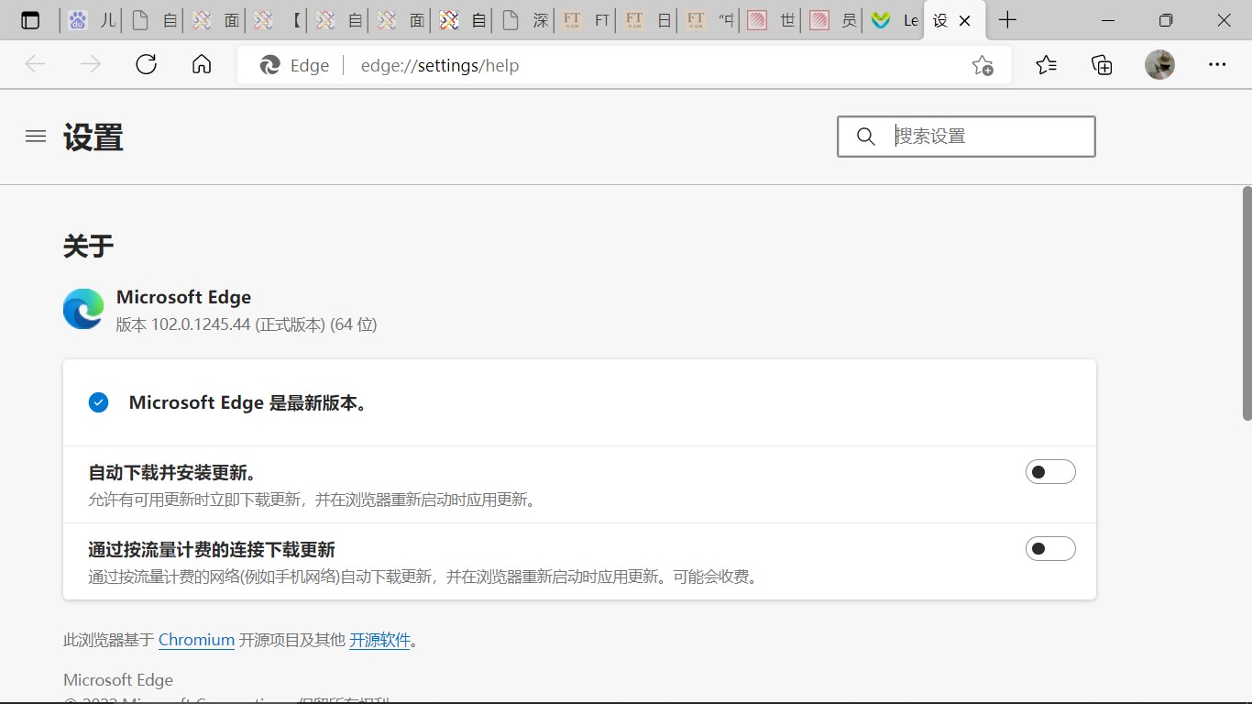Click the text Microsoft Edge 是最新版本。
This screenshot has height=704, width=1252.
[250, 402]
